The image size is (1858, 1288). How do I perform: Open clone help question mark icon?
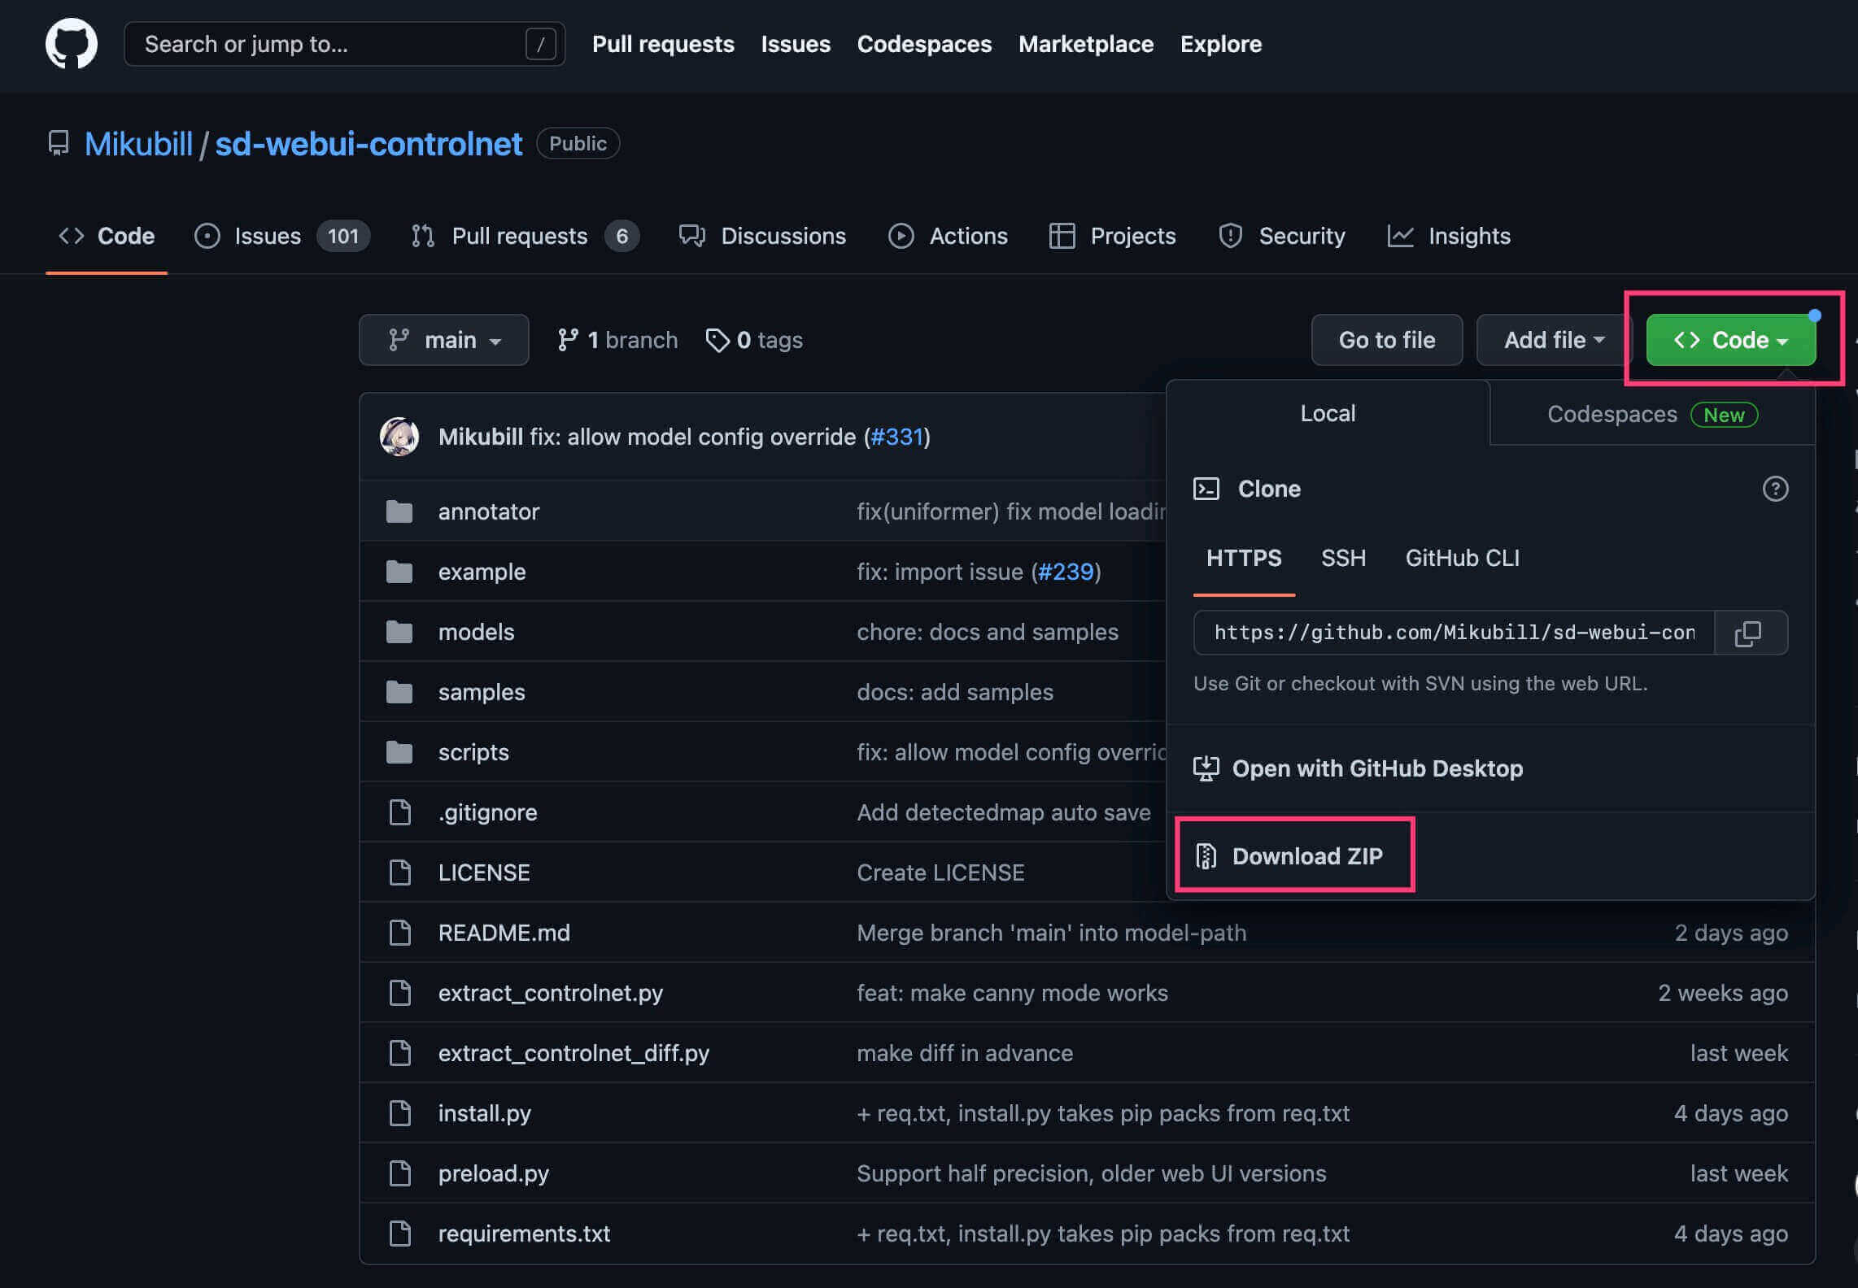1775,489
